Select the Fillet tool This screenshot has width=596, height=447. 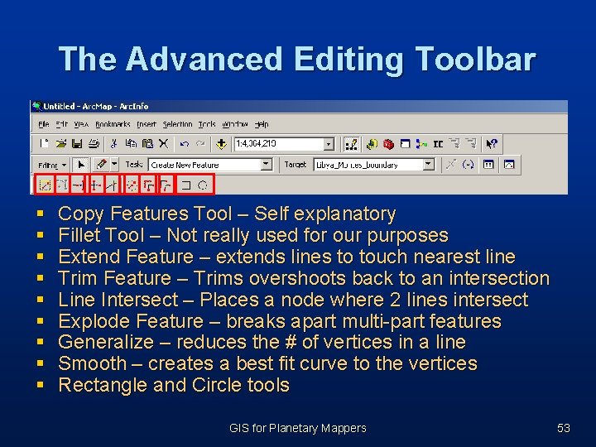tap(62, 185)
